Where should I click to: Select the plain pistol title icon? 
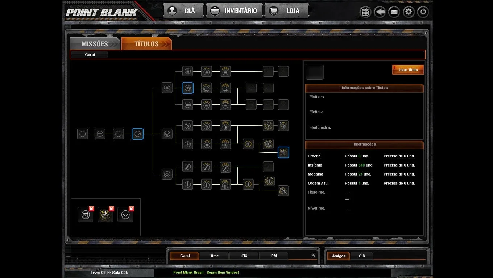187,126
